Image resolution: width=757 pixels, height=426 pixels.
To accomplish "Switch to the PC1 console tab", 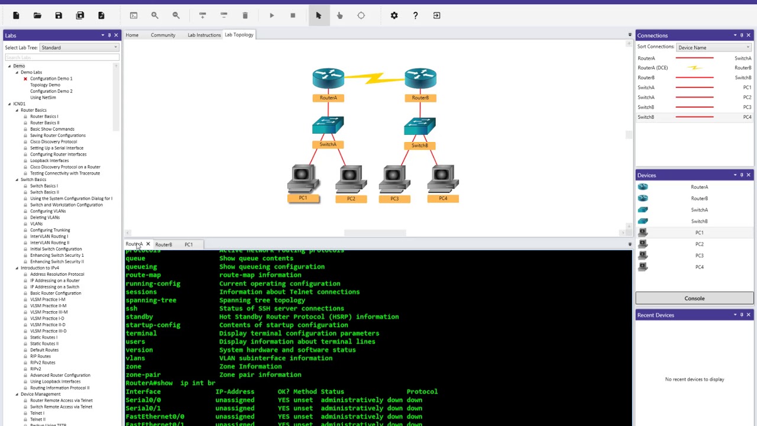I will [x=189, y=244].
